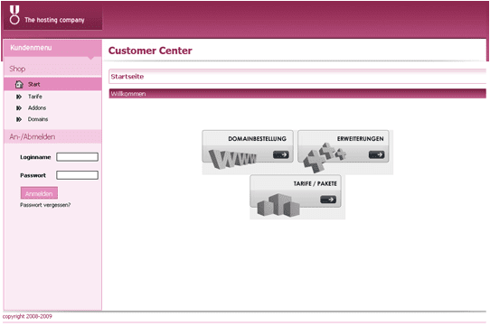Focus the Passwort input field
This screenshot has height=326, width=490.
tap(77, 175)
